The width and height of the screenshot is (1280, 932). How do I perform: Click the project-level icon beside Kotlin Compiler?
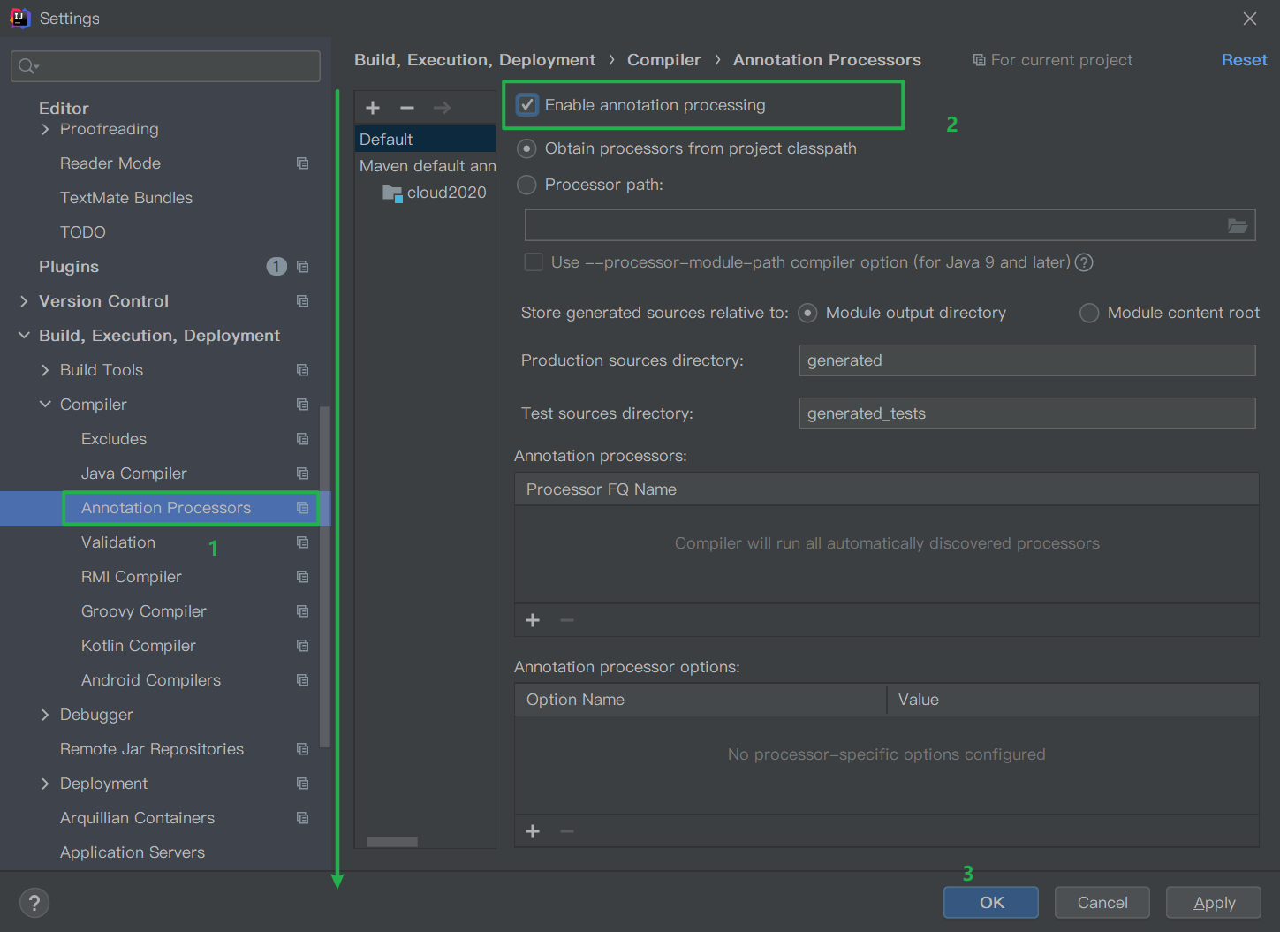coord(303,646)
